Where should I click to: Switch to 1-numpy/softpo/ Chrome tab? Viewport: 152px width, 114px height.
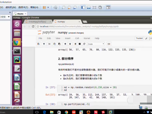pyautogui.click(x=38, y=22)
